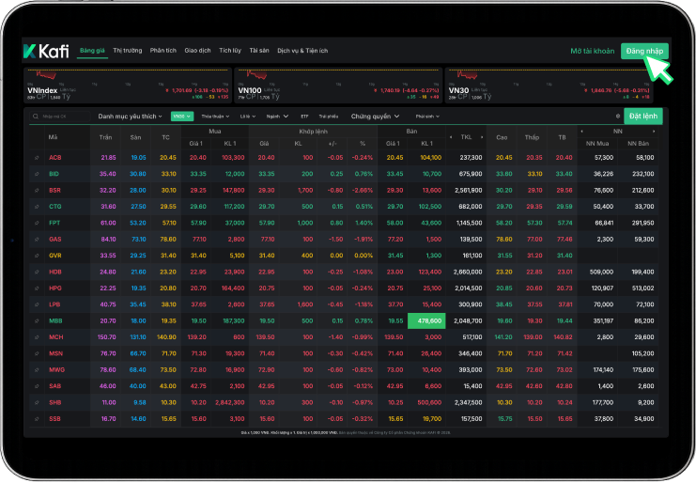The height and width of the screenshot is (483, 696).
Task: Open Giao dịch menu
Action: point(197,51)
